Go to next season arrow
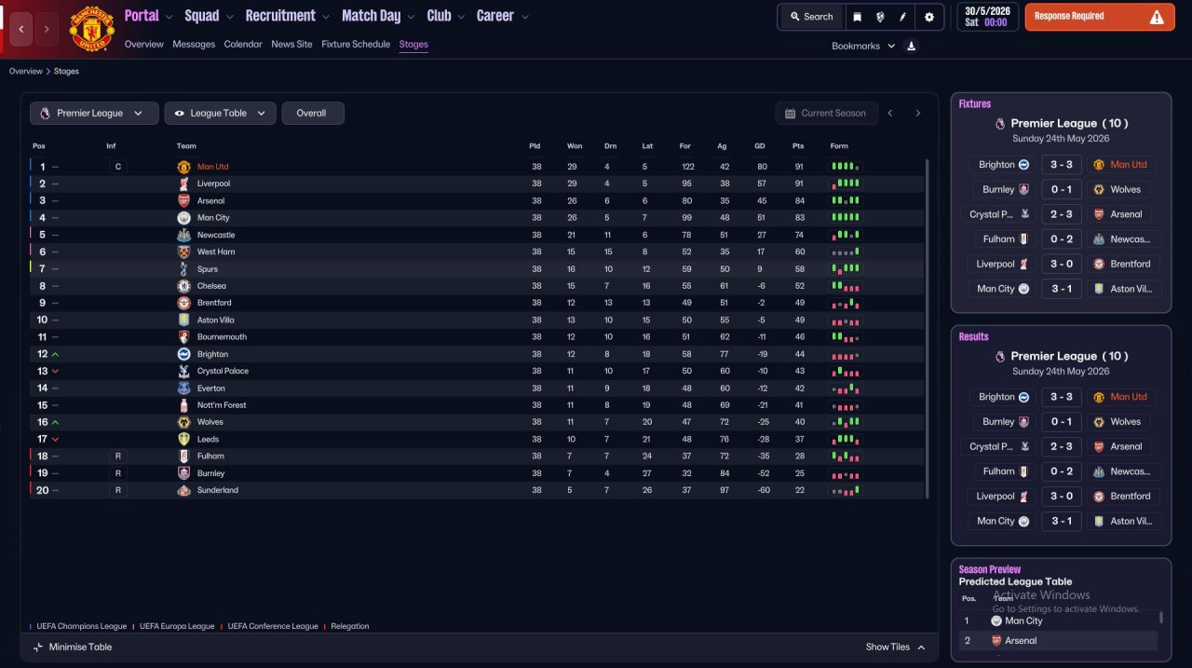This screenshot has width=1192, height=668. pyautogui.click(x=917, y=113)
